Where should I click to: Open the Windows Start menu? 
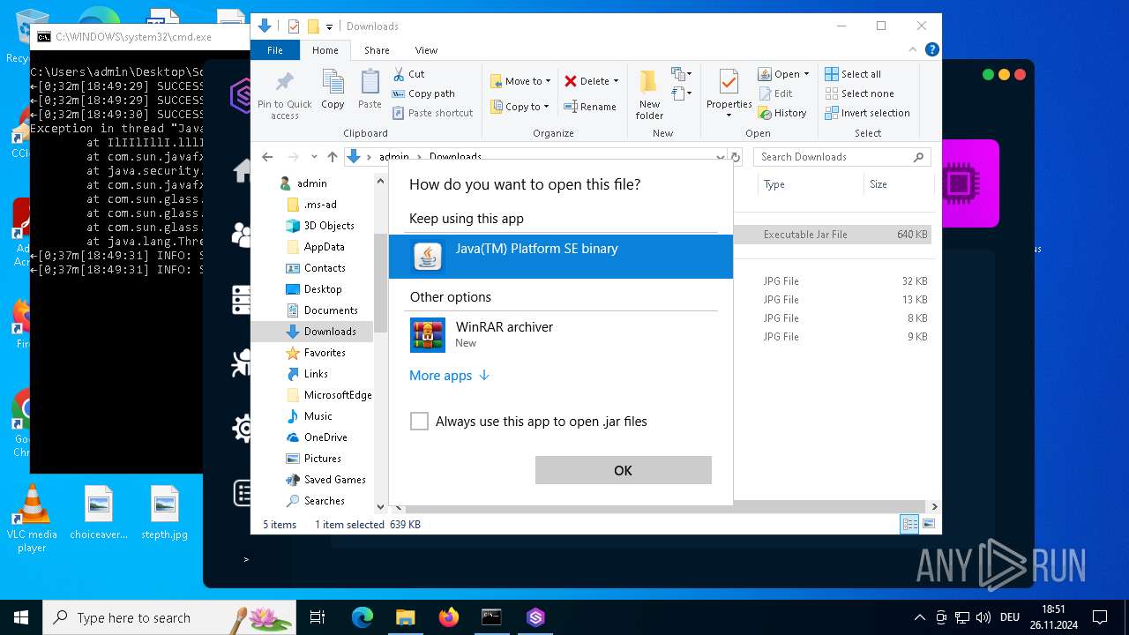[20, 617]
